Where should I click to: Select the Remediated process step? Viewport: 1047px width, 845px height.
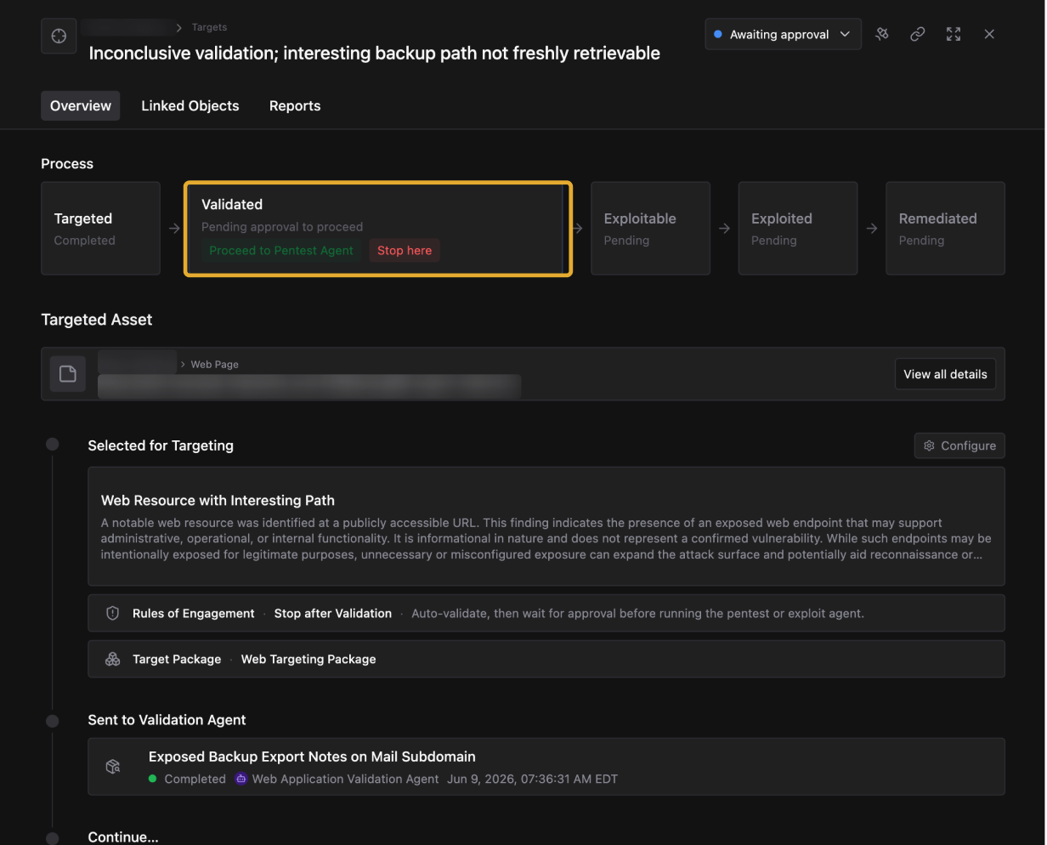[x=945, y=228]
